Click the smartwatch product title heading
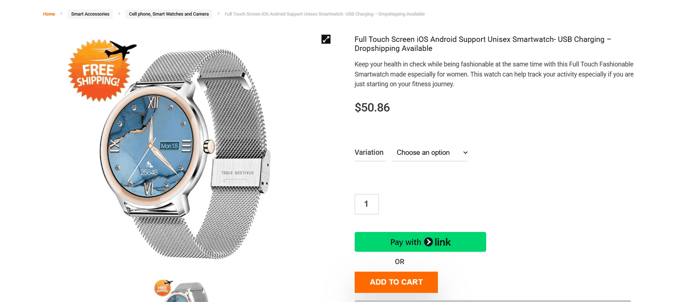 pyautogui.click(x=482, y=44)
